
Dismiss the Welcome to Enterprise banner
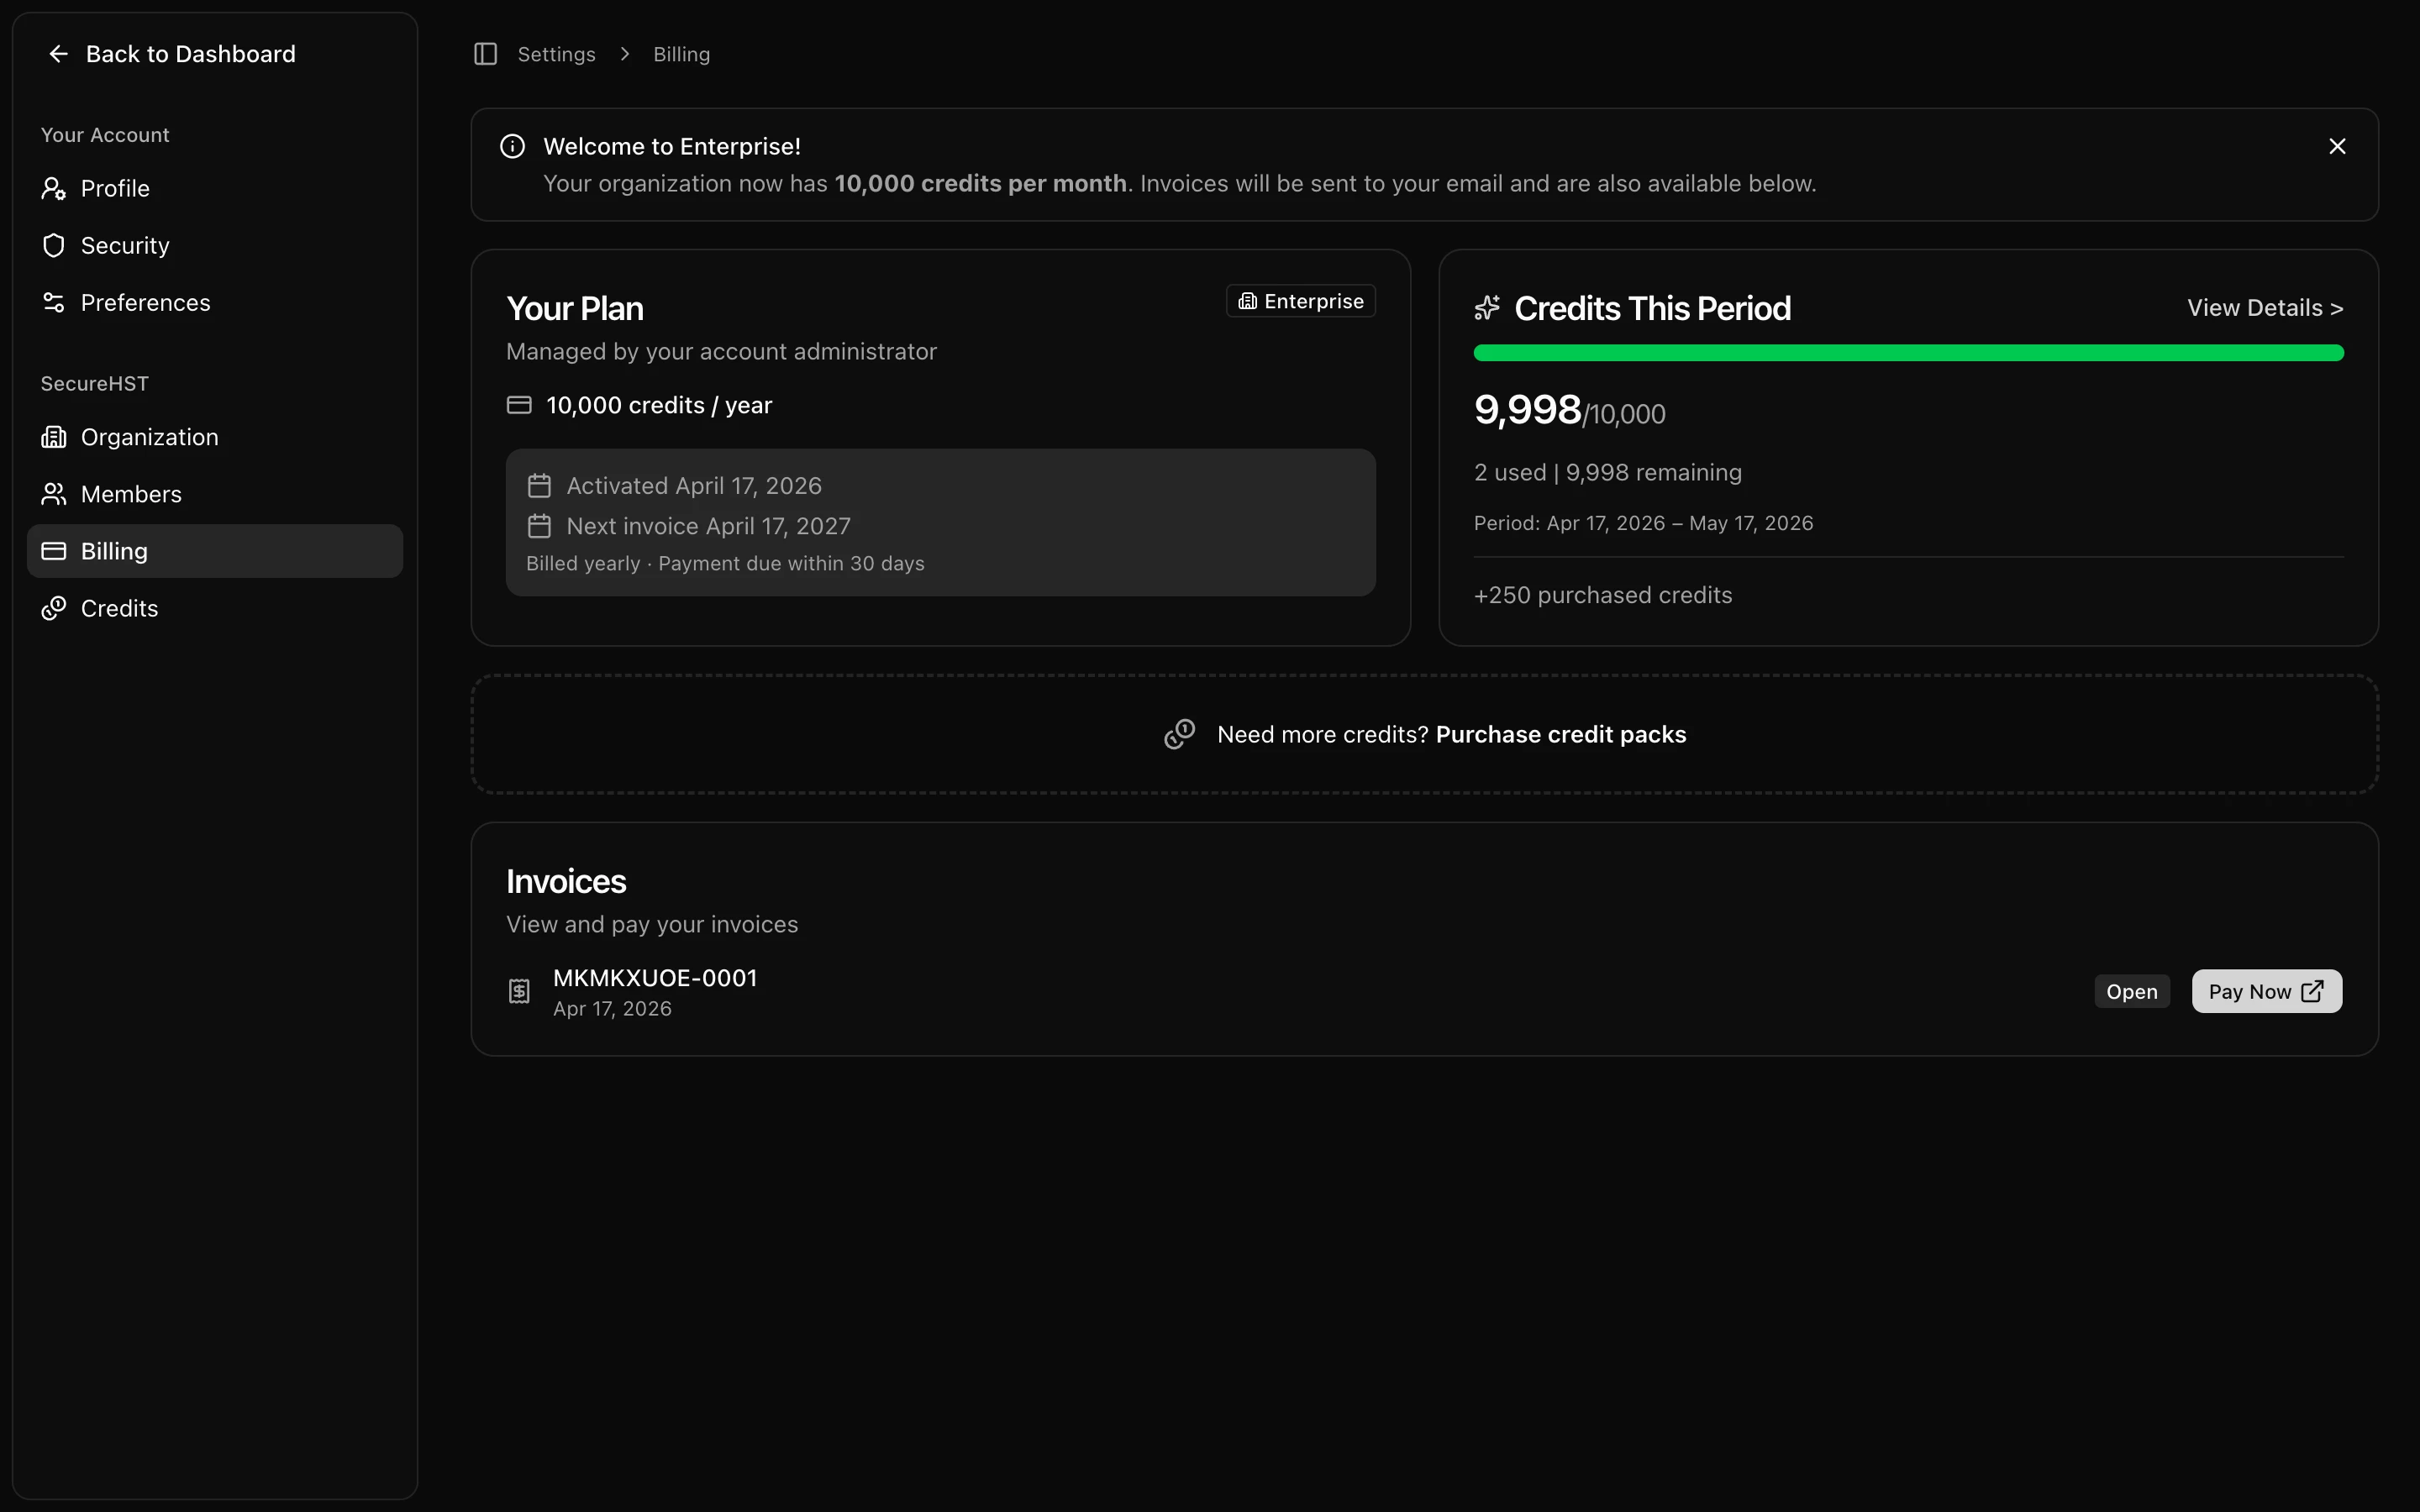(2337, 146)
